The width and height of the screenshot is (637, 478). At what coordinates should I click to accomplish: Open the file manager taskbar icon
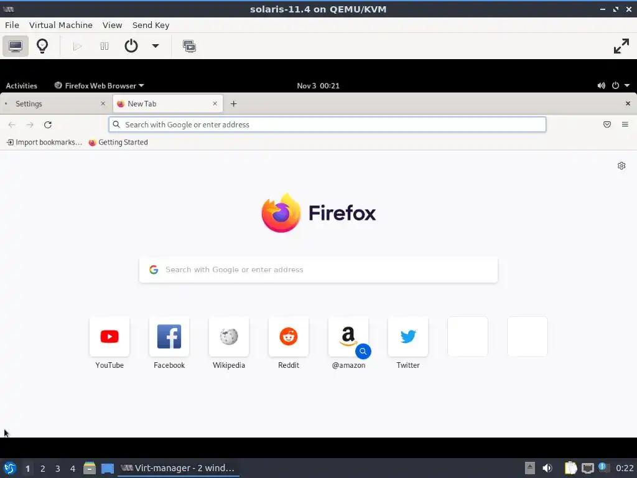point(90,468)
